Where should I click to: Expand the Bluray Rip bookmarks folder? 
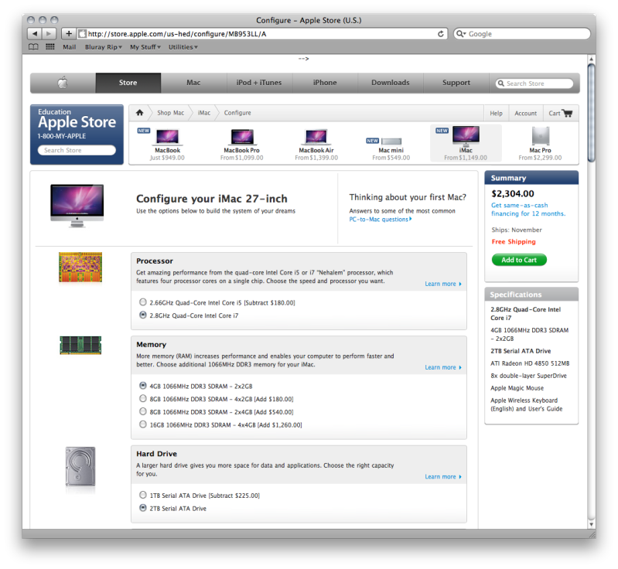pyautogui.click(x=104, y=47)
